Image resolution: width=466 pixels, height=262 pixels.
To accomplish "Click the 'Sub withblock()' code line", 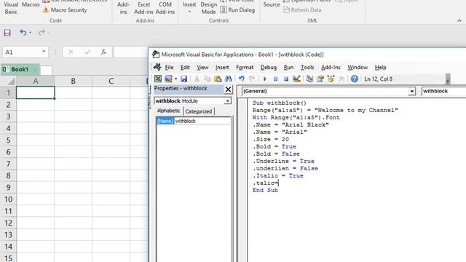I will coord(280,103).
